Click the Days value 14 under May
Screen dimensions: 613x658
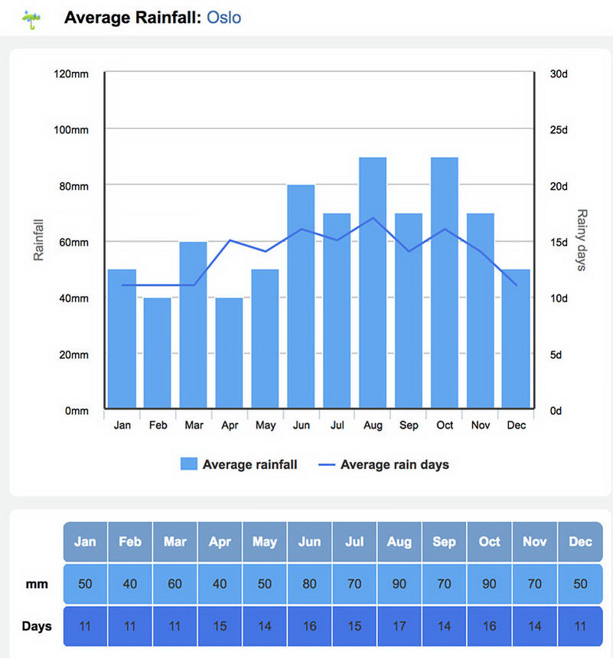[x=265, y=626]
